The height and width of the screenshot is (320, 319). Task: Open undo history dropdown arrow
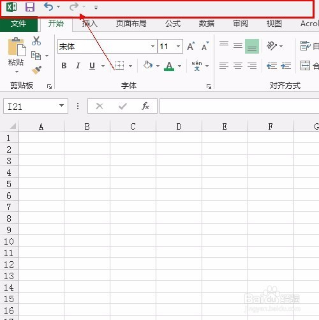(x=59, y=7)
